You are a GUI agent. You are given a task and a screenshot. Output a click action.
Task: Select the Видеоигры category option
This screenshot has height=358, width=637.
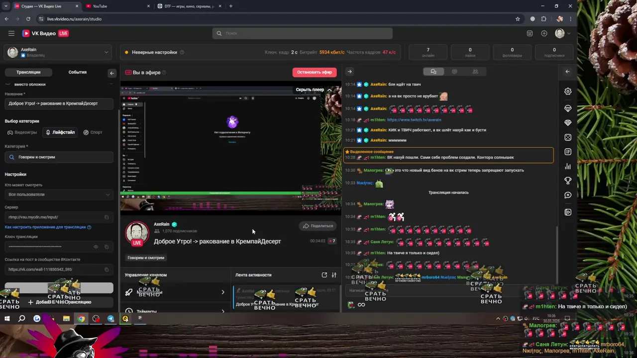(22, 132)
